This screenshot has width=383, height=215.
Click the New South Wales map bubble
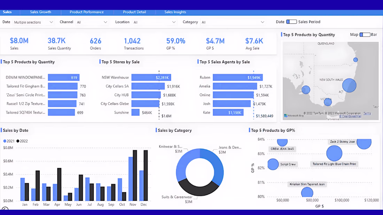tap(349, 85)
